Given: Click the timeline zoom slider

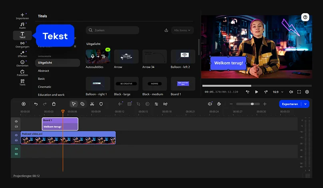Looking at the screenshot, I should (252, 104).
